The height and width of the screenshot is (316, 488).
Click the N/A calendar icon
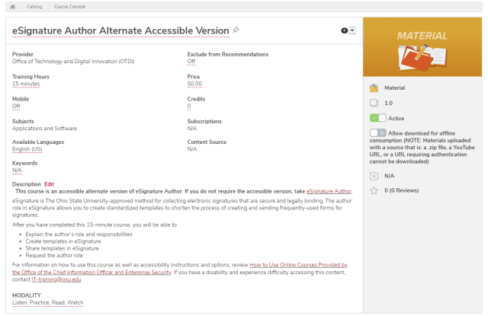point(374,176)
